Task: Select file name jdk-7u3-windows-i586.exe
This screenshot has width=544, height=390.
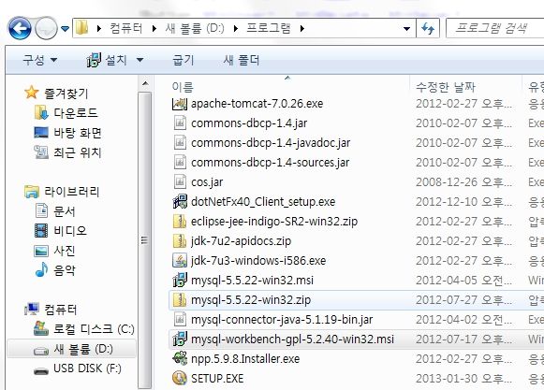Action: pos(258,260)
